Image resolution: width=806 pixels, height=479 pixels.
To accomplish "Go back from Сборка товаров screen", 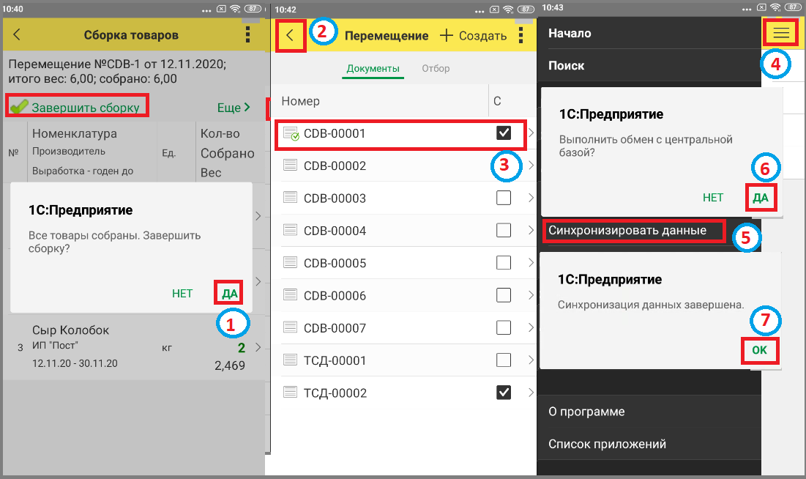I will pyautogui.click(x=16, y=34).
